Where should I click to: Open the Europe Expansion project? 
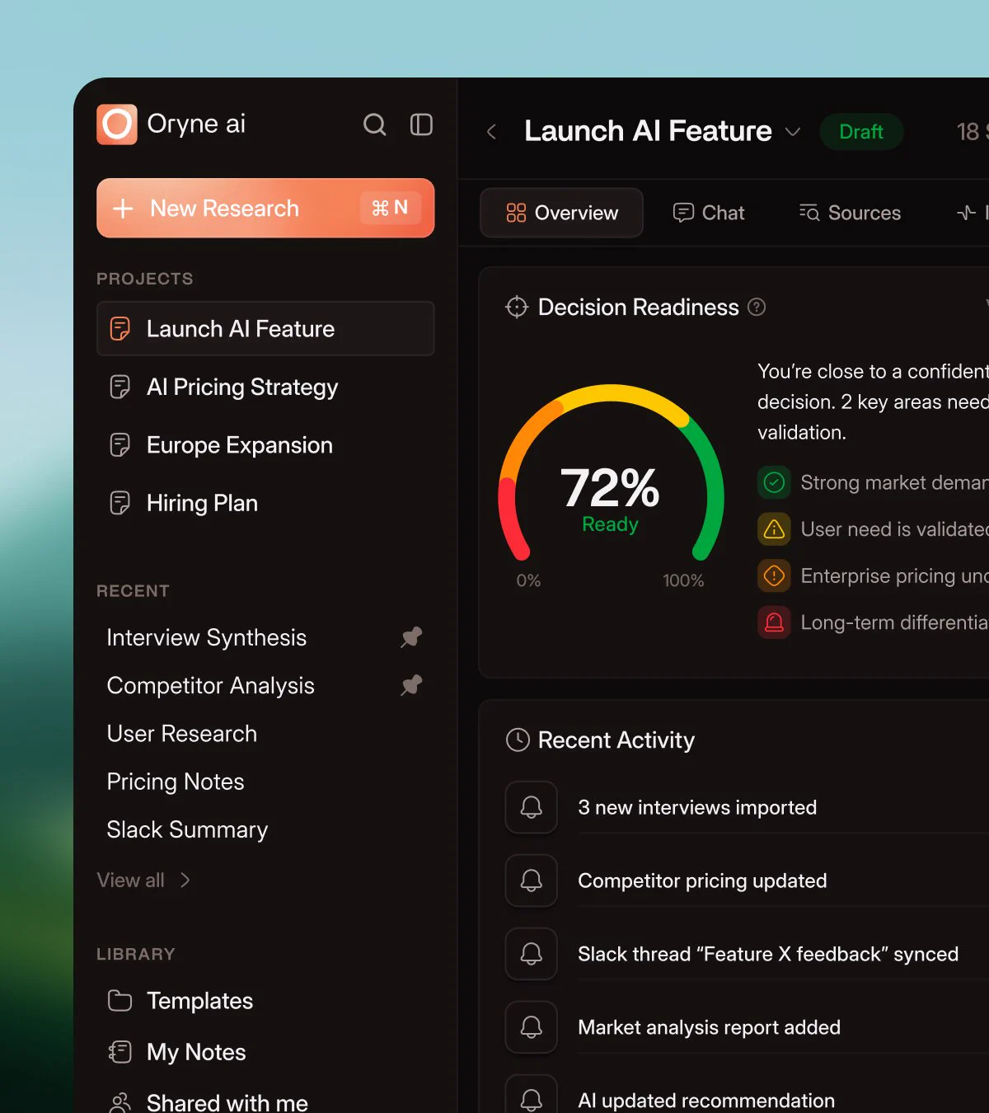265,445
